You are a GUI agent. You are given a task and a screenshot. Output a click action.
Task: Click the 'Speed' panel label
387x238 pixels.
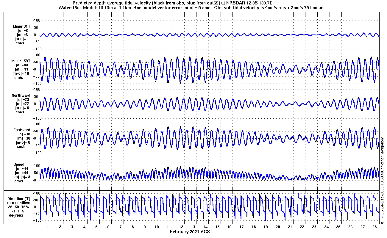(x=19, y=165)
